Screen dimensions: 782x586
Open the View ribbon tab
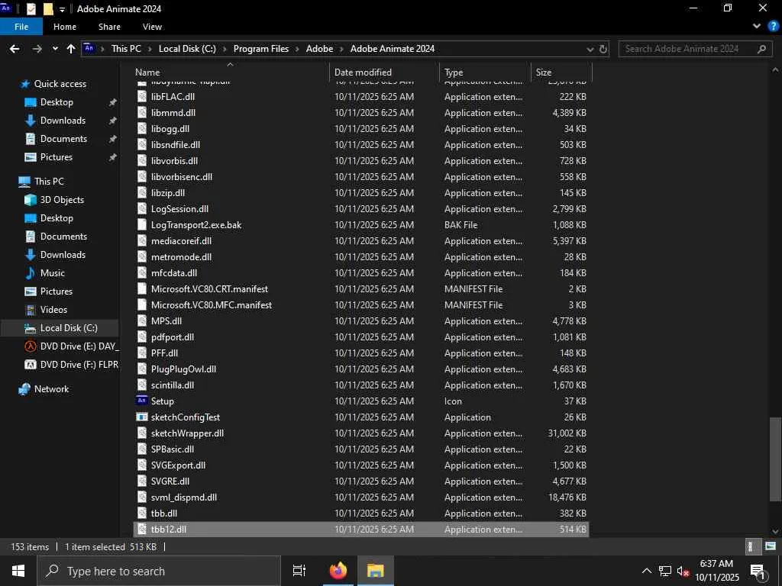[x=152, y=27]
